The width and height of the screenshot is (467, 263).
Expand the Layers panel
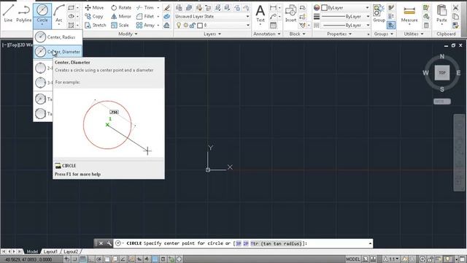pyautogui.click(x=212, y=34)
